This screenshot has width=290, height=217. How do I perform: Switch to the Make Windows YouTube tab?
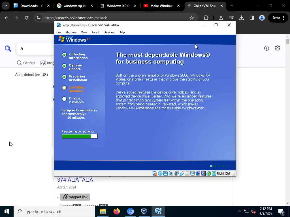click(161, 6)
